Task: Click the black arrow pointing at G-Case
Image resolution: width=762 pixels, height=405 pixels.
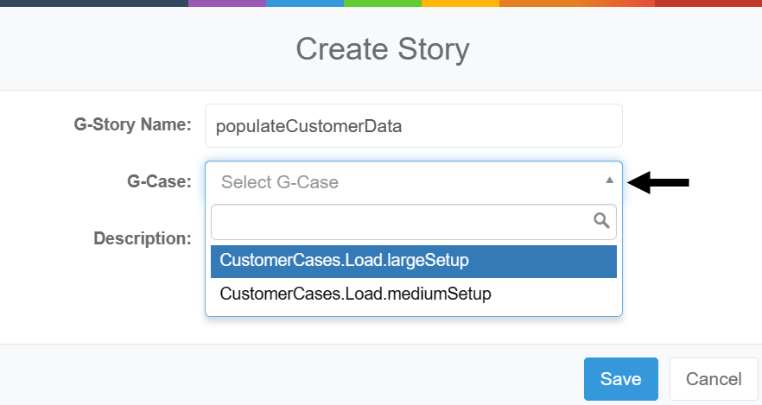Action: 658,181
